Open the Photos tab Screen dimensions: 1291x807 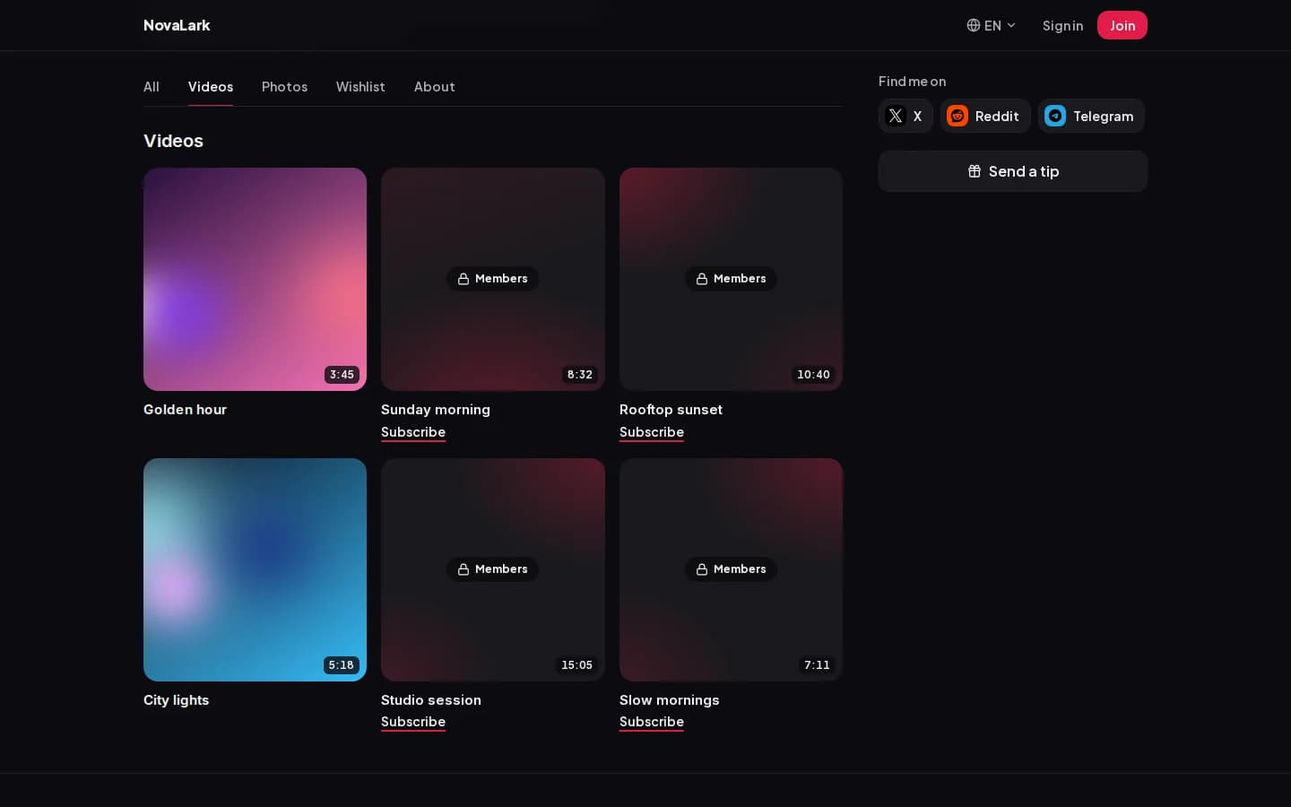click(284, 87)
